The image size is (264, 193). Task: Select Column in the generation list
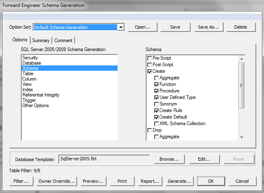(69, 79)
